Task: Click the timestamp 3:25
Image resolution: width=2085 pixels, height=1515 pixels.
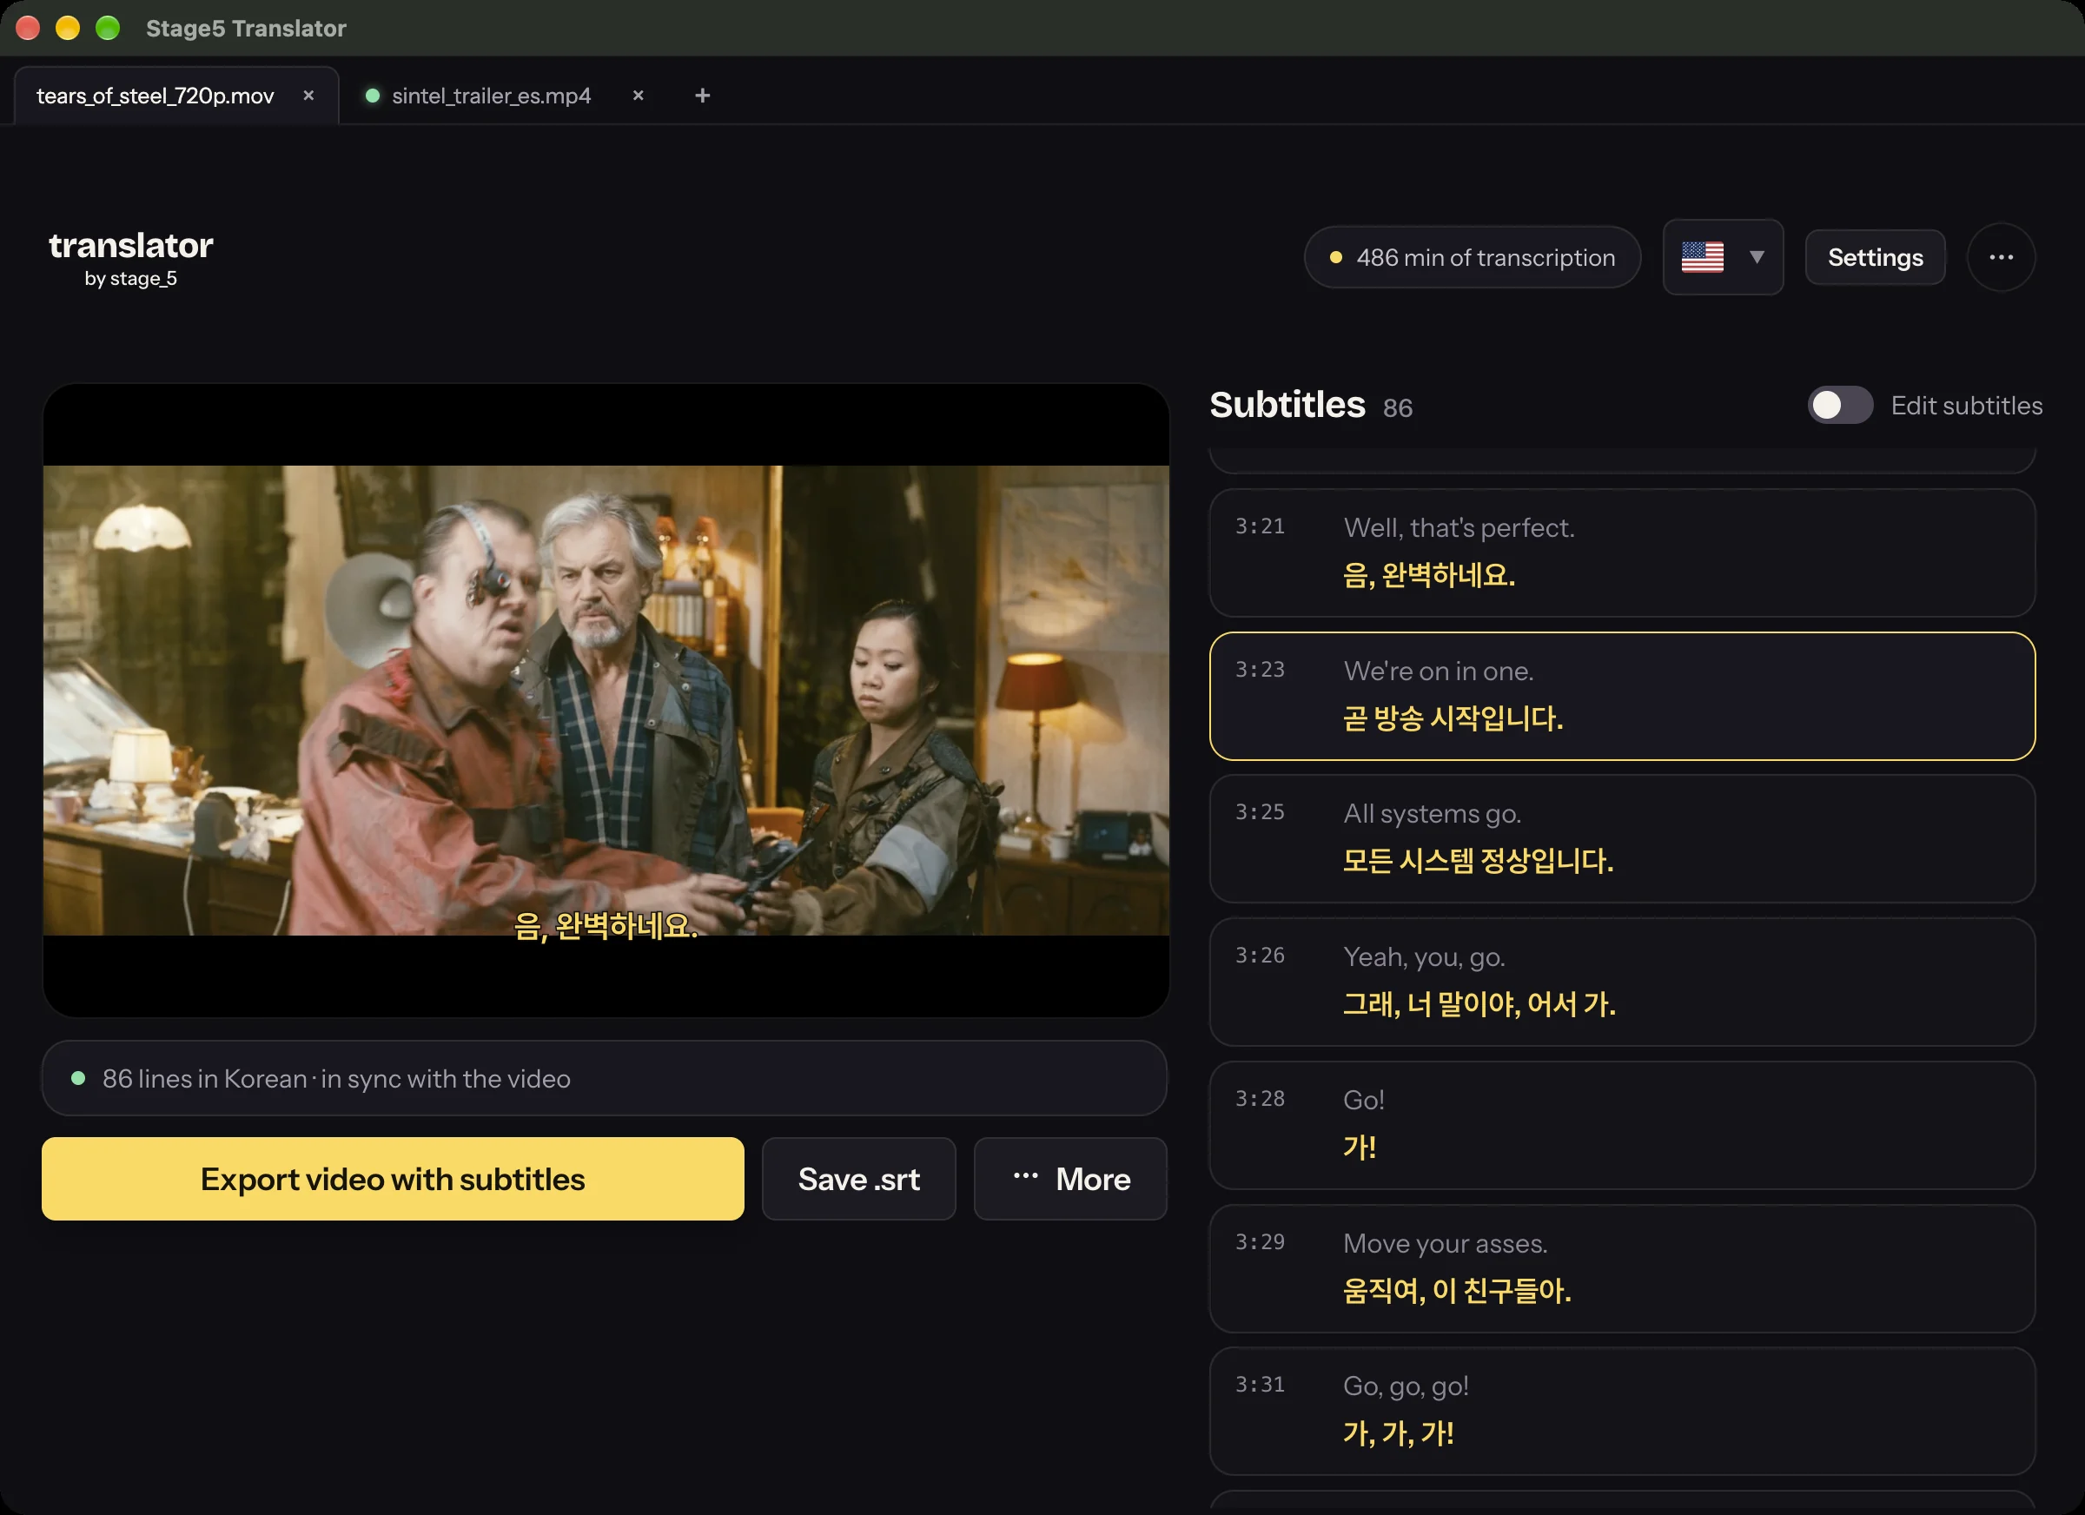Action: 1260,812
